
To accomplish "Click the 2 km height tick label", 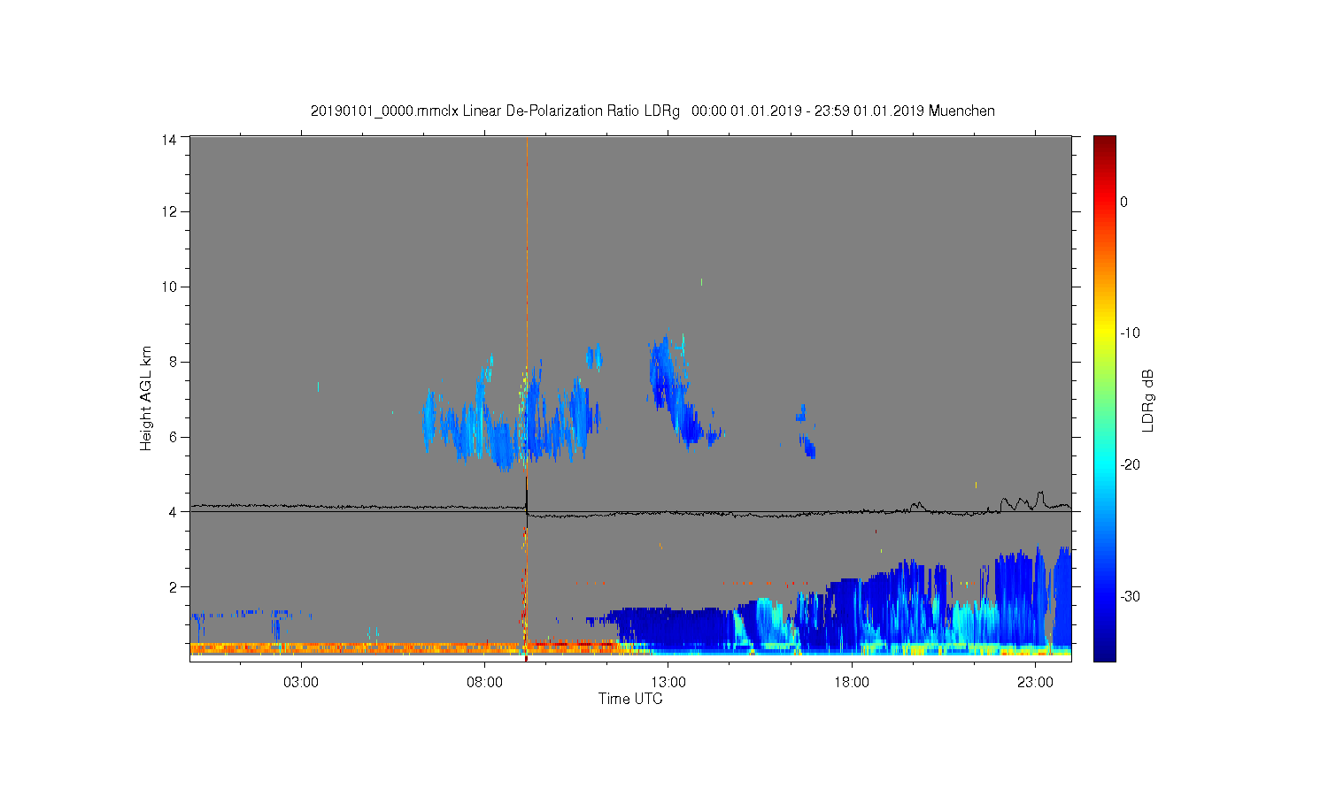I will 173,587.
